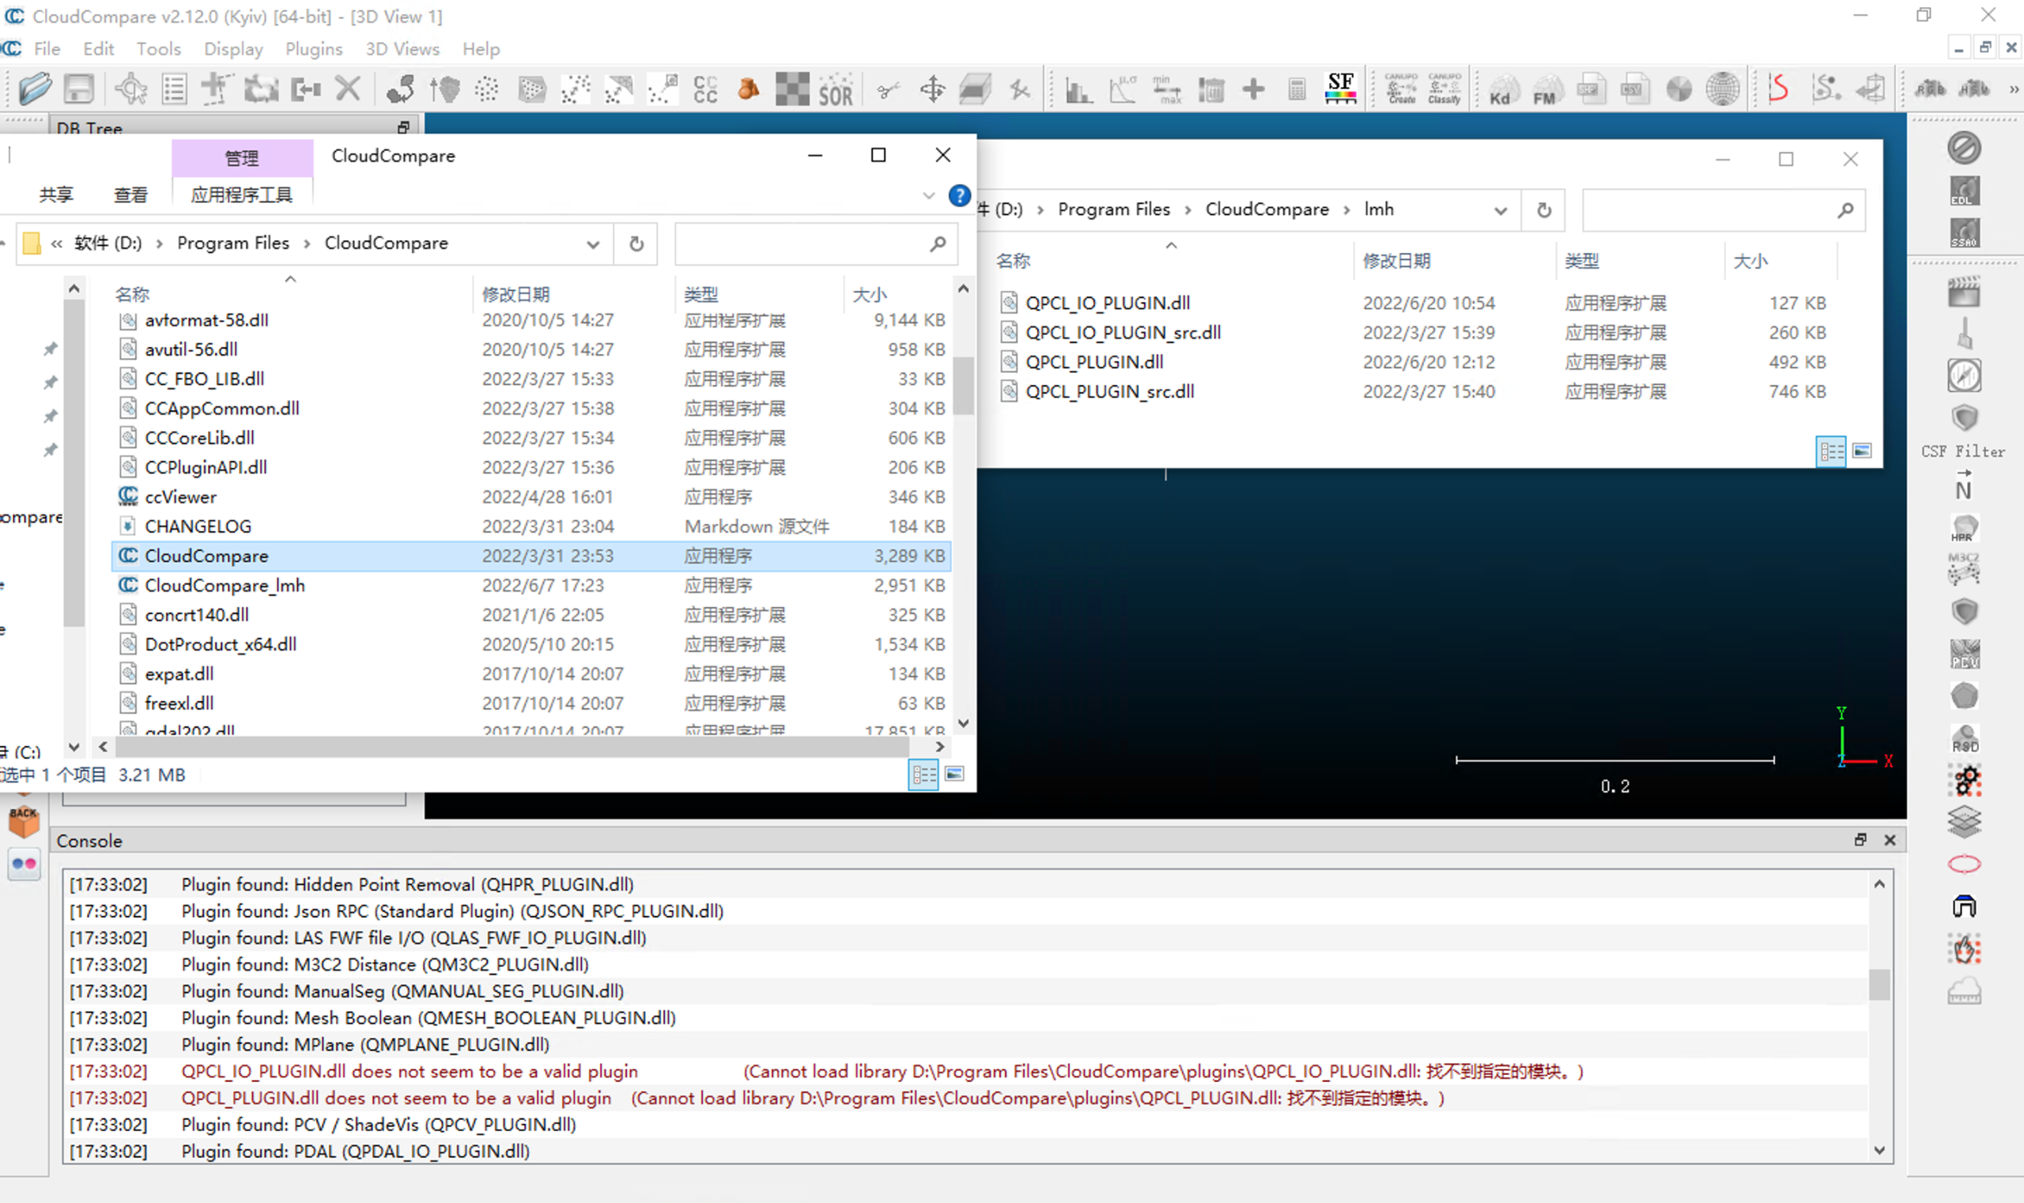
Task: Click the Kd-tree toolbar icon
Action: click(x=1501, y=89)
